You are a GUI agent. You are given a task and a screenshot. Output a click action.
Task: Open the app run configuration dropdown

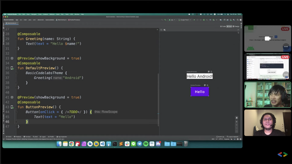pos(172,20)
